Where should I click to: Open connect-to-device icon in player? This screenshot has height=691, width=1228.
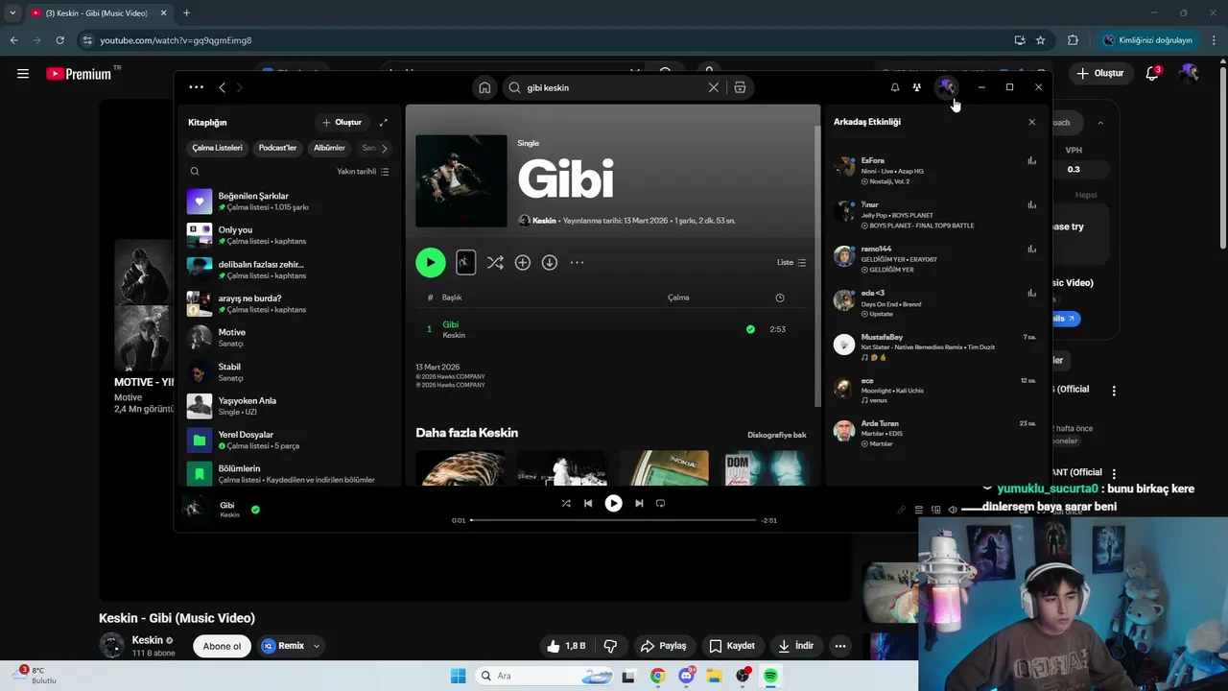[x=936, y=510]
